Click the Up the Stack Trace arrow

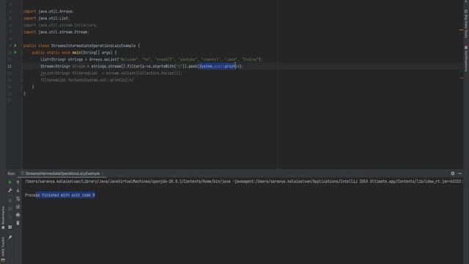18,183
